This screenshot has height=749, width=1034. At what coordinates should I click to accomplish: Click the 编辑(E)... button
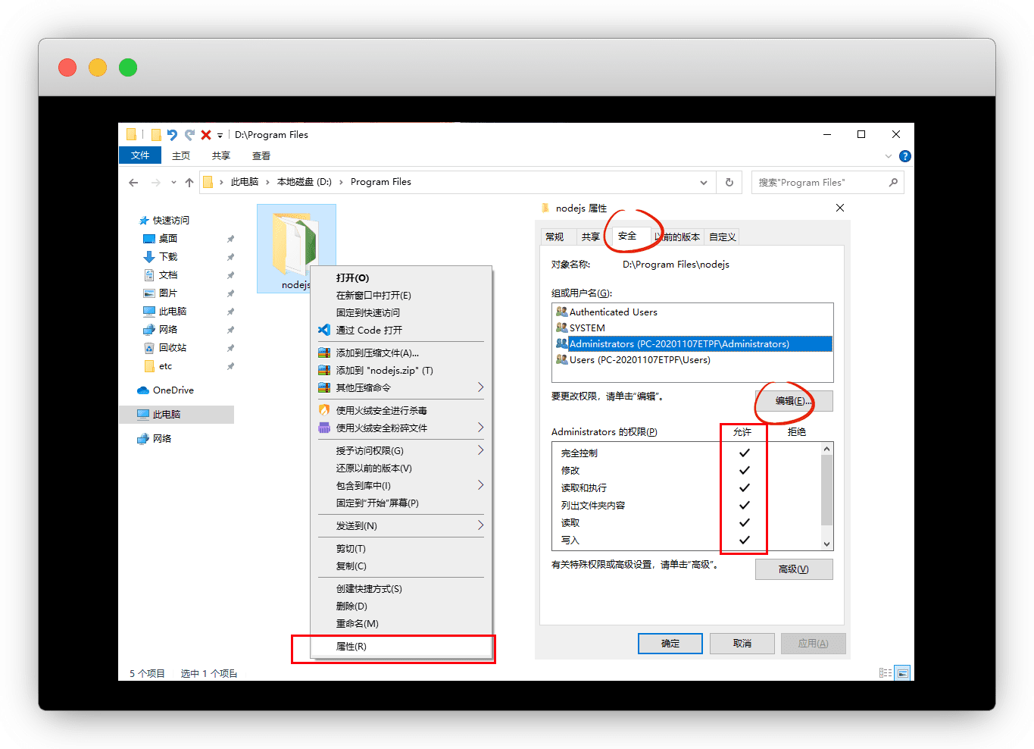[793, 401]
